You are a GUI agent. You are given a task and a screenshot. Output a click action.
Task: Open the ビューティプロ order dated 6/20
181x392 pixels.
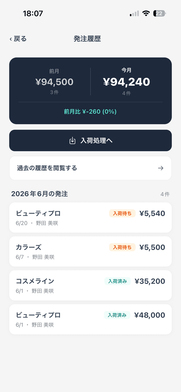[90, 218]
